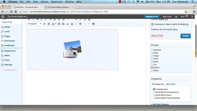Undo the last edit in the editor
The width and height of the screenshot is (197, 111).
tap(85, 24)
